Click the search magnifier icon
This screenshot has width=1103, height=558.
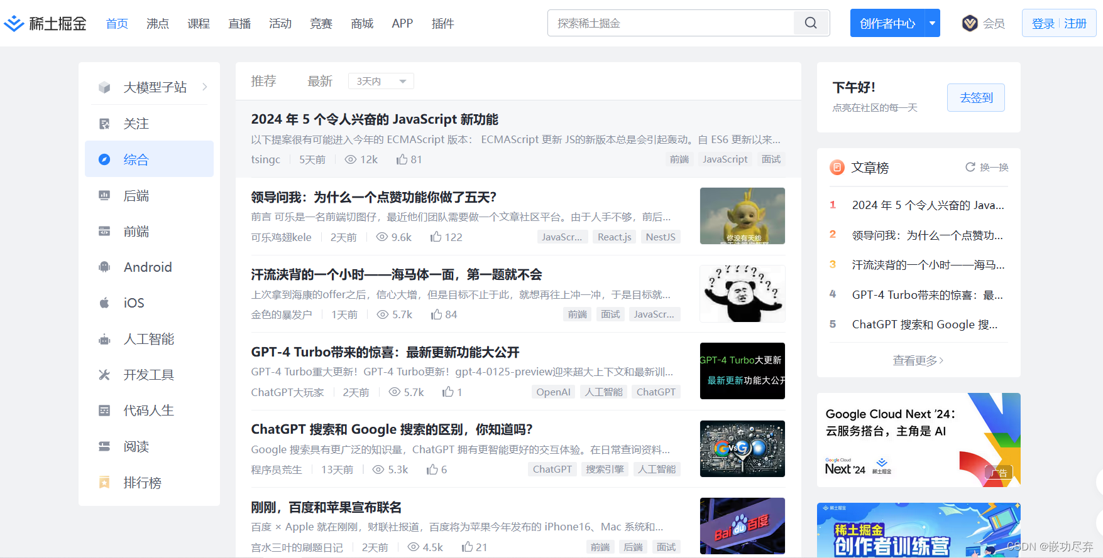click(x=811, y=23)
